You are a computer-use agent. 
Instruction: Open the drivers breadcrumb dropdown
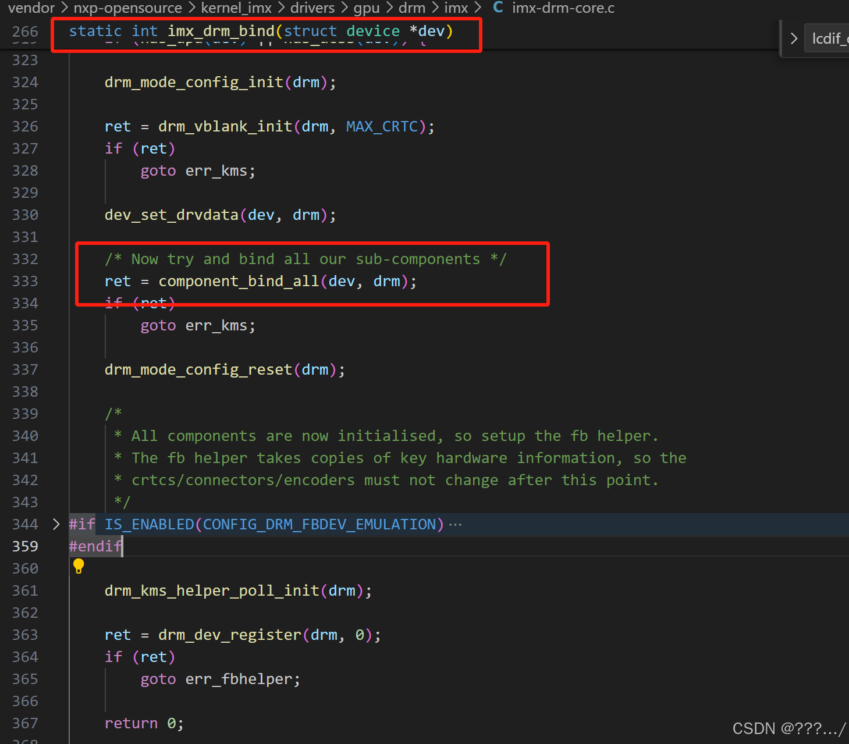pyautogui.click(x=312, y=8)
